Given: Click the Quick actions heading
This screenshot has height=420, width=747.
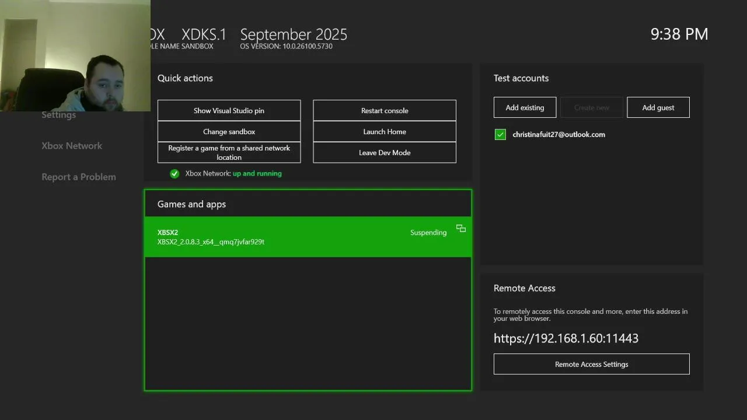Looking at the screenshot, I should (x=185, y=78).
